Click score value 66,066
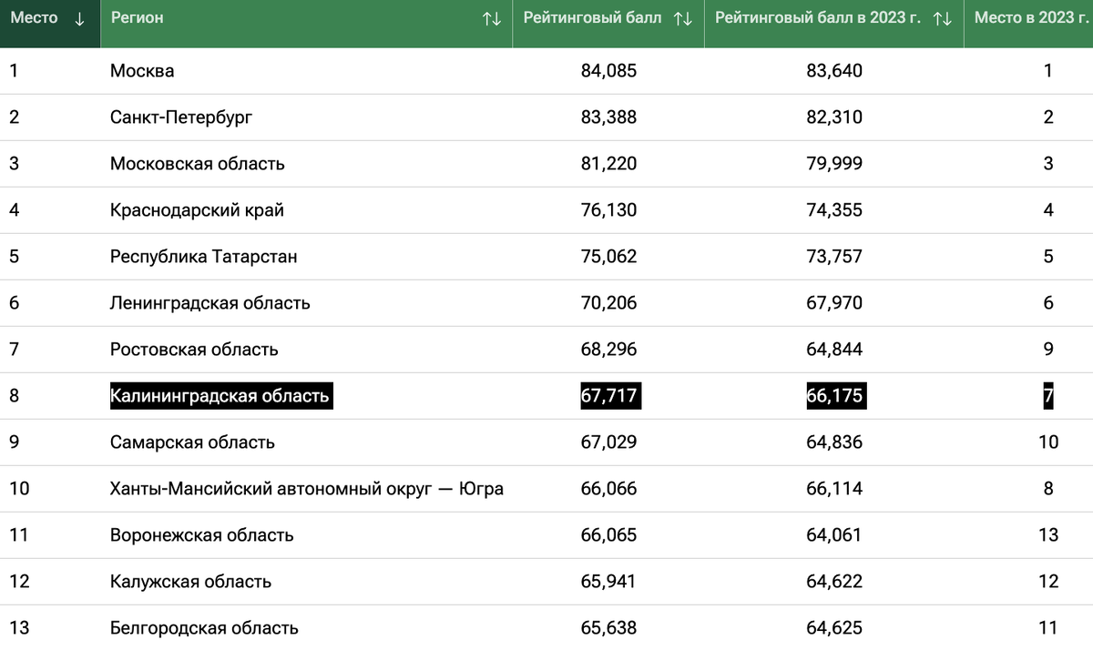 click(608, 489)
